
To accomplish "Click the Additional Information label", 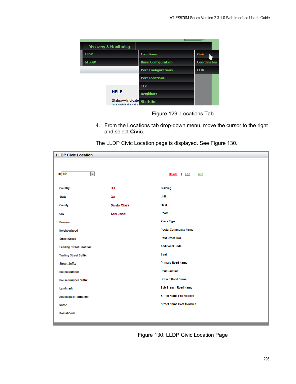I will coord(74,297).
